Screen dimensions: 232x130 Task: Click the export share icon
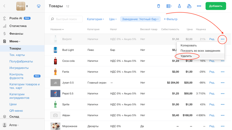coord(179,6)
